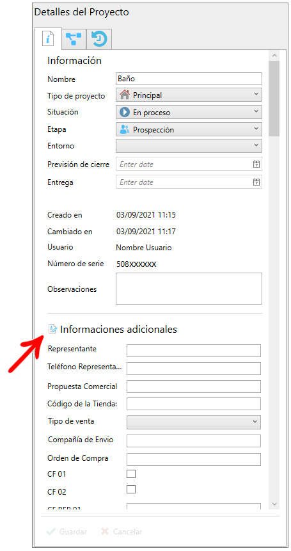
Task: Click the scrollbar up arrow
Action: [274, 56]
